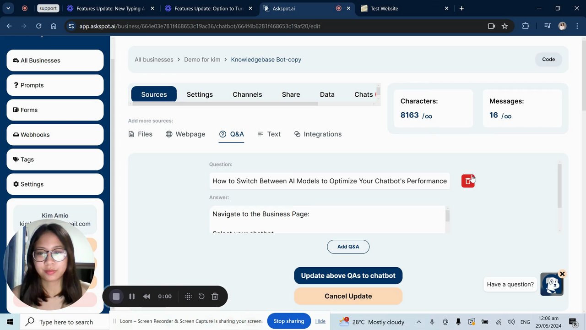Open the Share tab
This screenshot has height=330, width=586.
pos(291,94)
